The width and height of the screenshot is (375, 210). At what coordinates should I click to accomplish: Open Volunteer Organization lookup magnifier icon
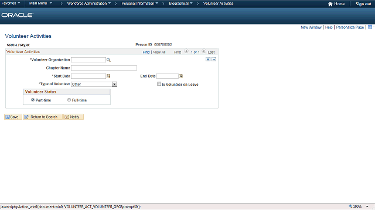(108, 60)
